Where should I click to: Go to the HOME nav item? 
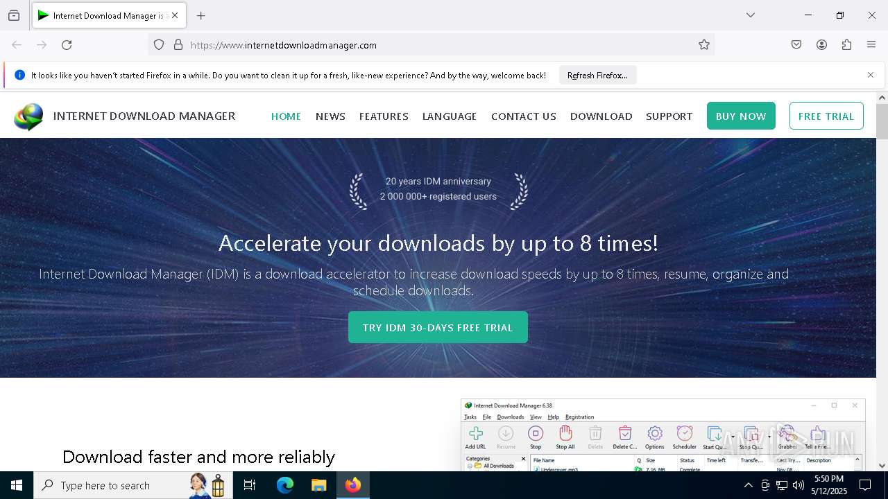286,116
